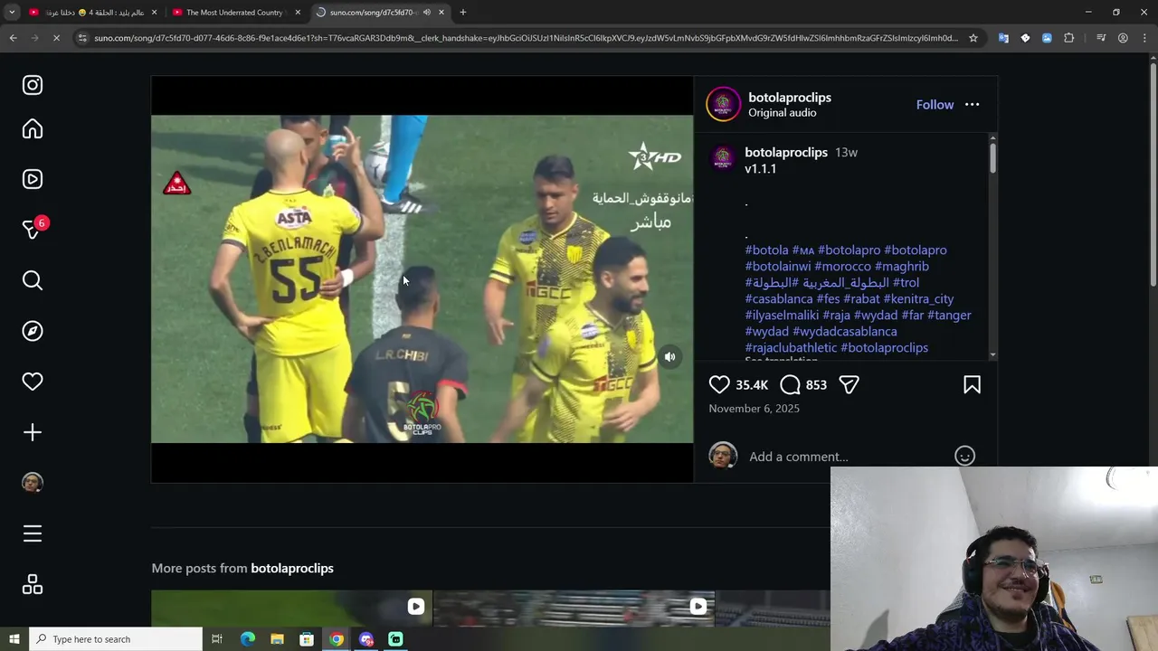Open Chrome profile avatar menu

[x=1123, y=38]
